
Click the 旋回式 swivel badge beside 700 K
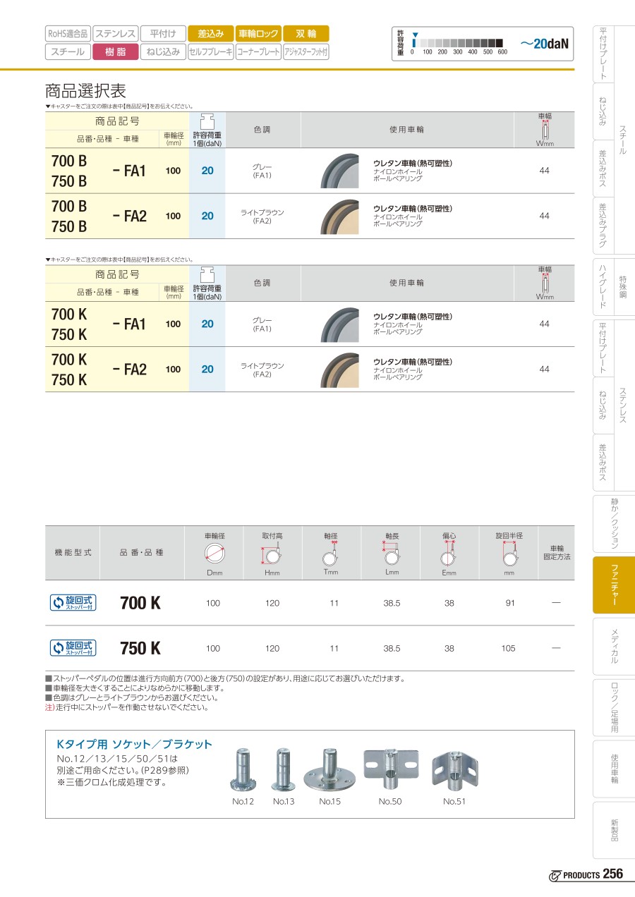(x=73, y=603)
